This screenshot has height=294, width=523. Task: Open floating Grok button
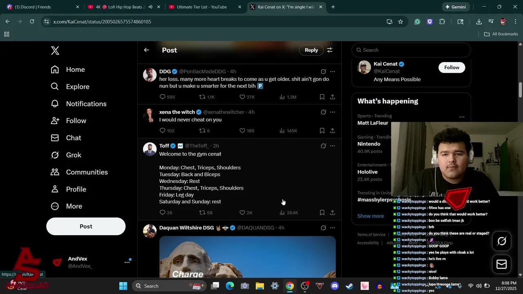click(501, 241)
